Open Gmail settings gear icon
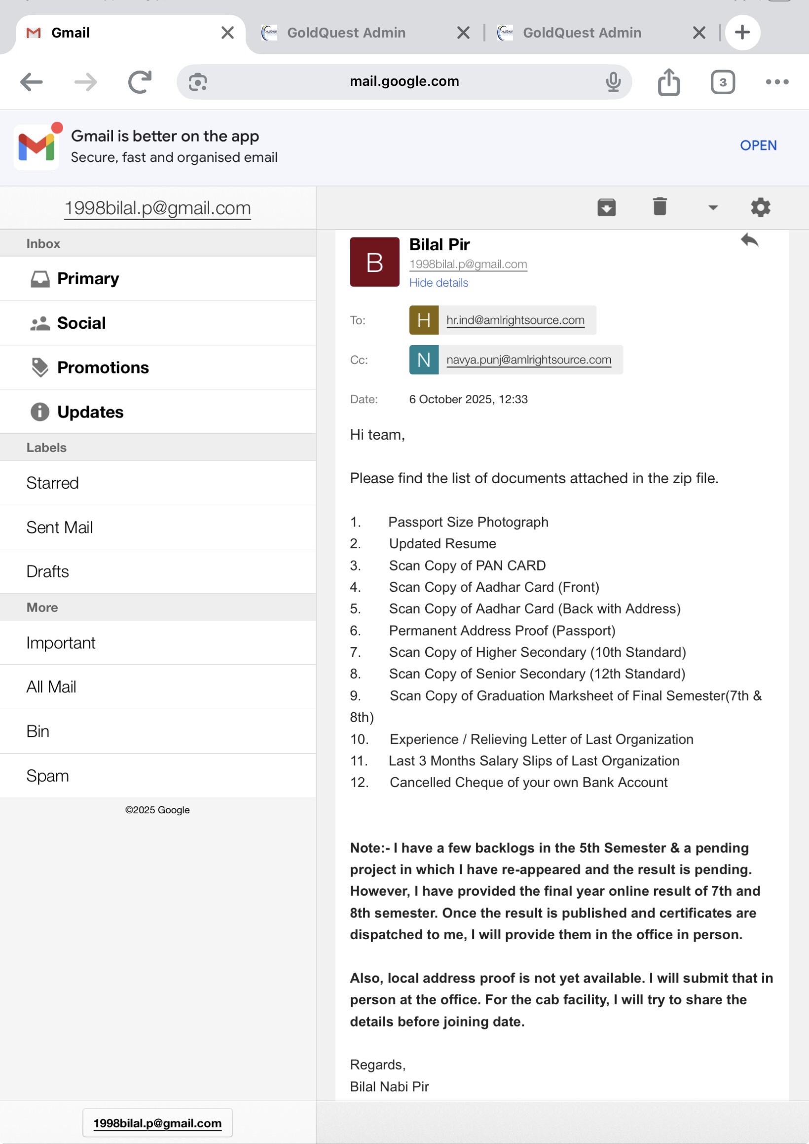 pyautogui.click(x=760, y=207)
